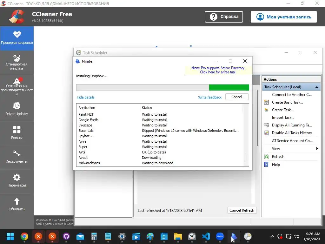325x244 pixels.
Task: Open Инструменты in CCleaner sidebar
Action: [17, 157]
